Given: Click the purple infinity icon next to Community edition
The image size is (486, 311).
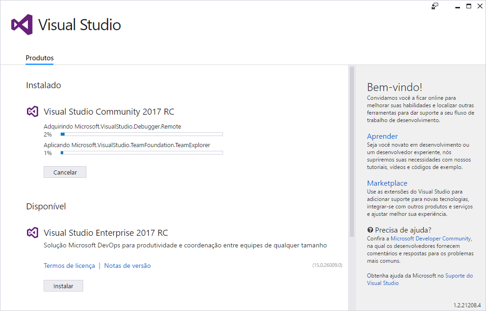Looking at the screenshot, I should tap(32, 111).
